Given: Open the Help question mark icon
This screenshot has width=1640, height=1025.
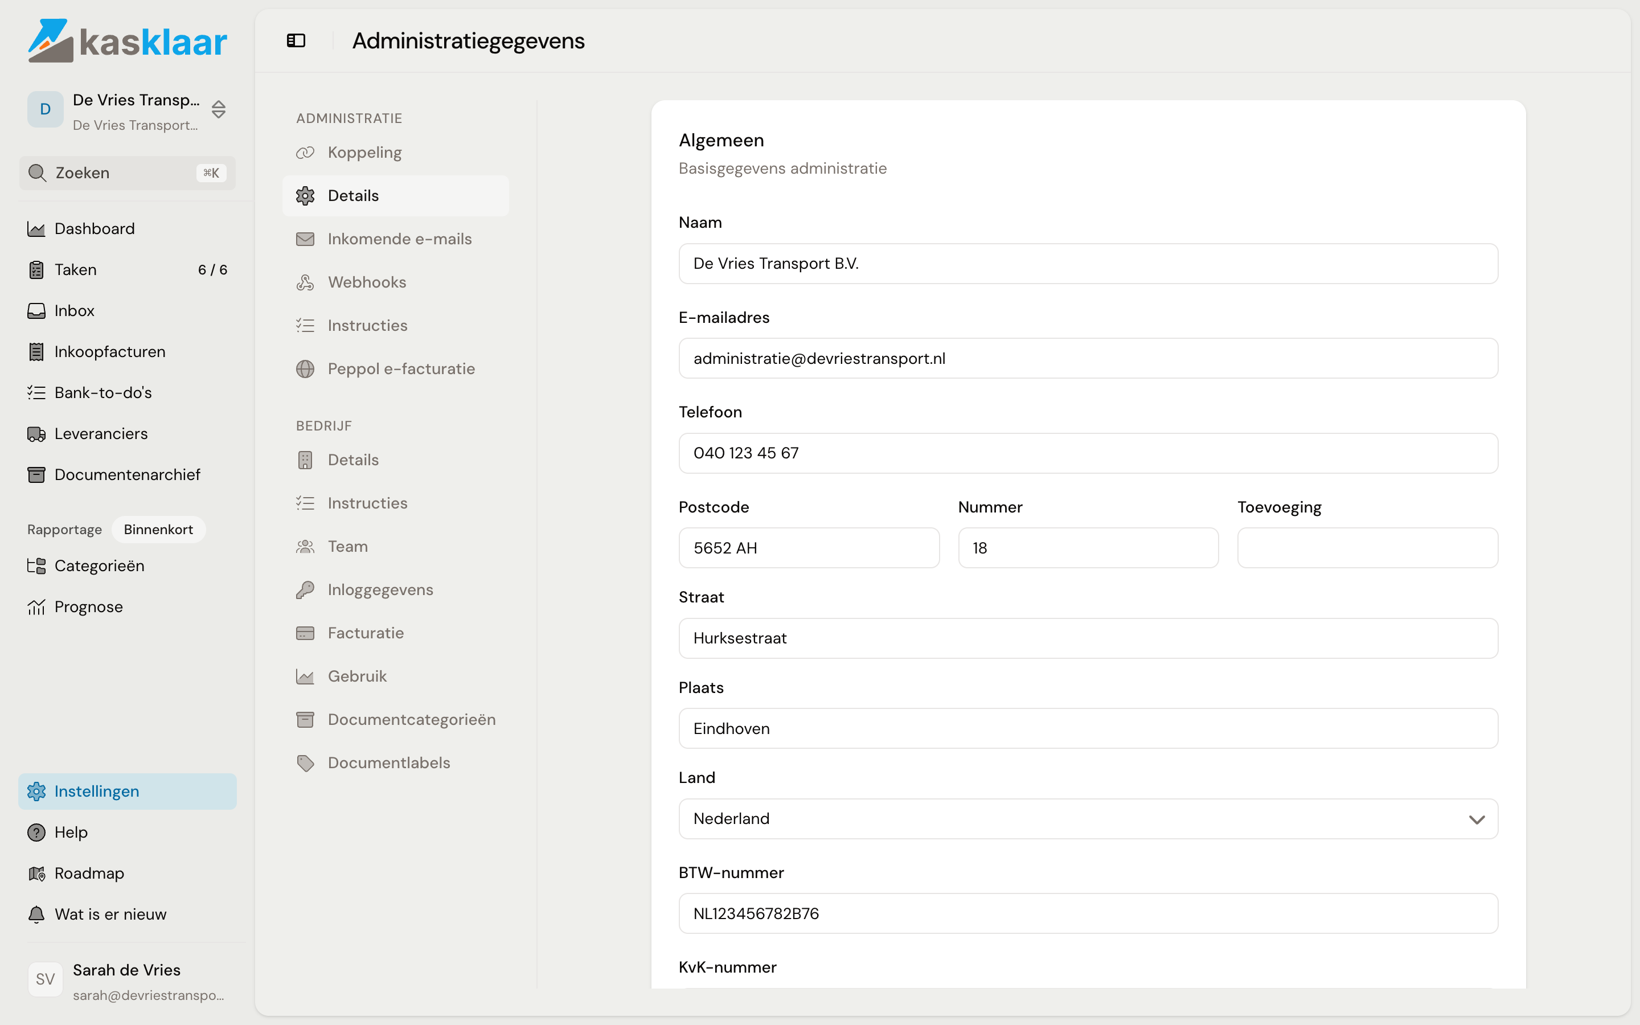Looking at the screenshot, I should [36, 833].
